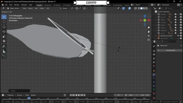Open the Physics properties tab
183x103 pixels.
coord(154,82)
